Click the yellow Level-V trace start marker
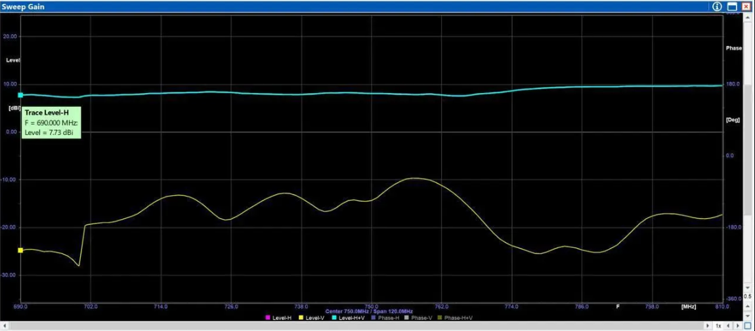Image resolution: width=755 pixels, height=331 pixels. 20,250
